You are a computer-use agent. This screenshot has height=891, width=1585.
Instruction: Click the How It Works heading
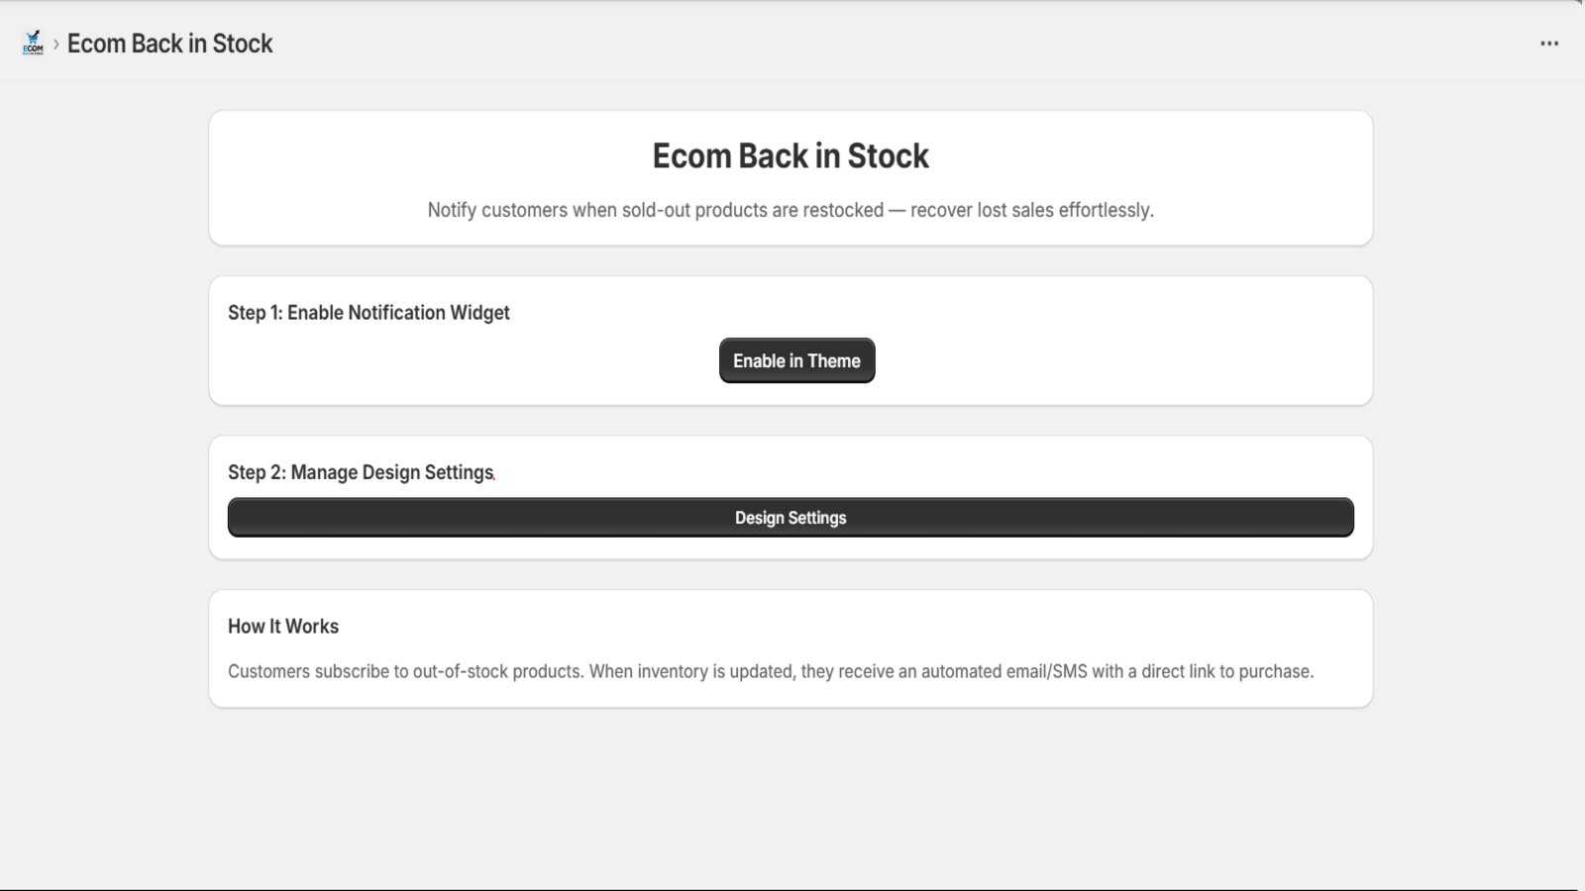tap(283, 627)
